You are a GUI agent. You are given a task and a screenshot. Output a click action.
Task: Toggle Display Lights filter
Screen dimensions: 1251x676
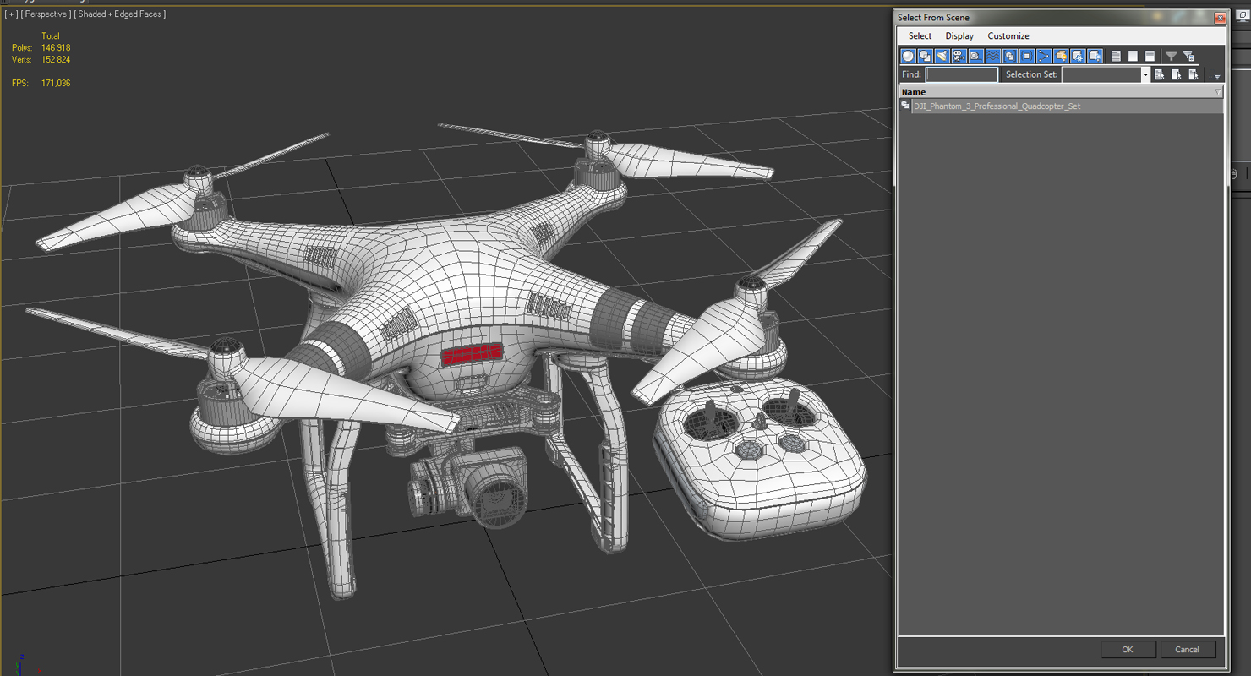point(942,56)
